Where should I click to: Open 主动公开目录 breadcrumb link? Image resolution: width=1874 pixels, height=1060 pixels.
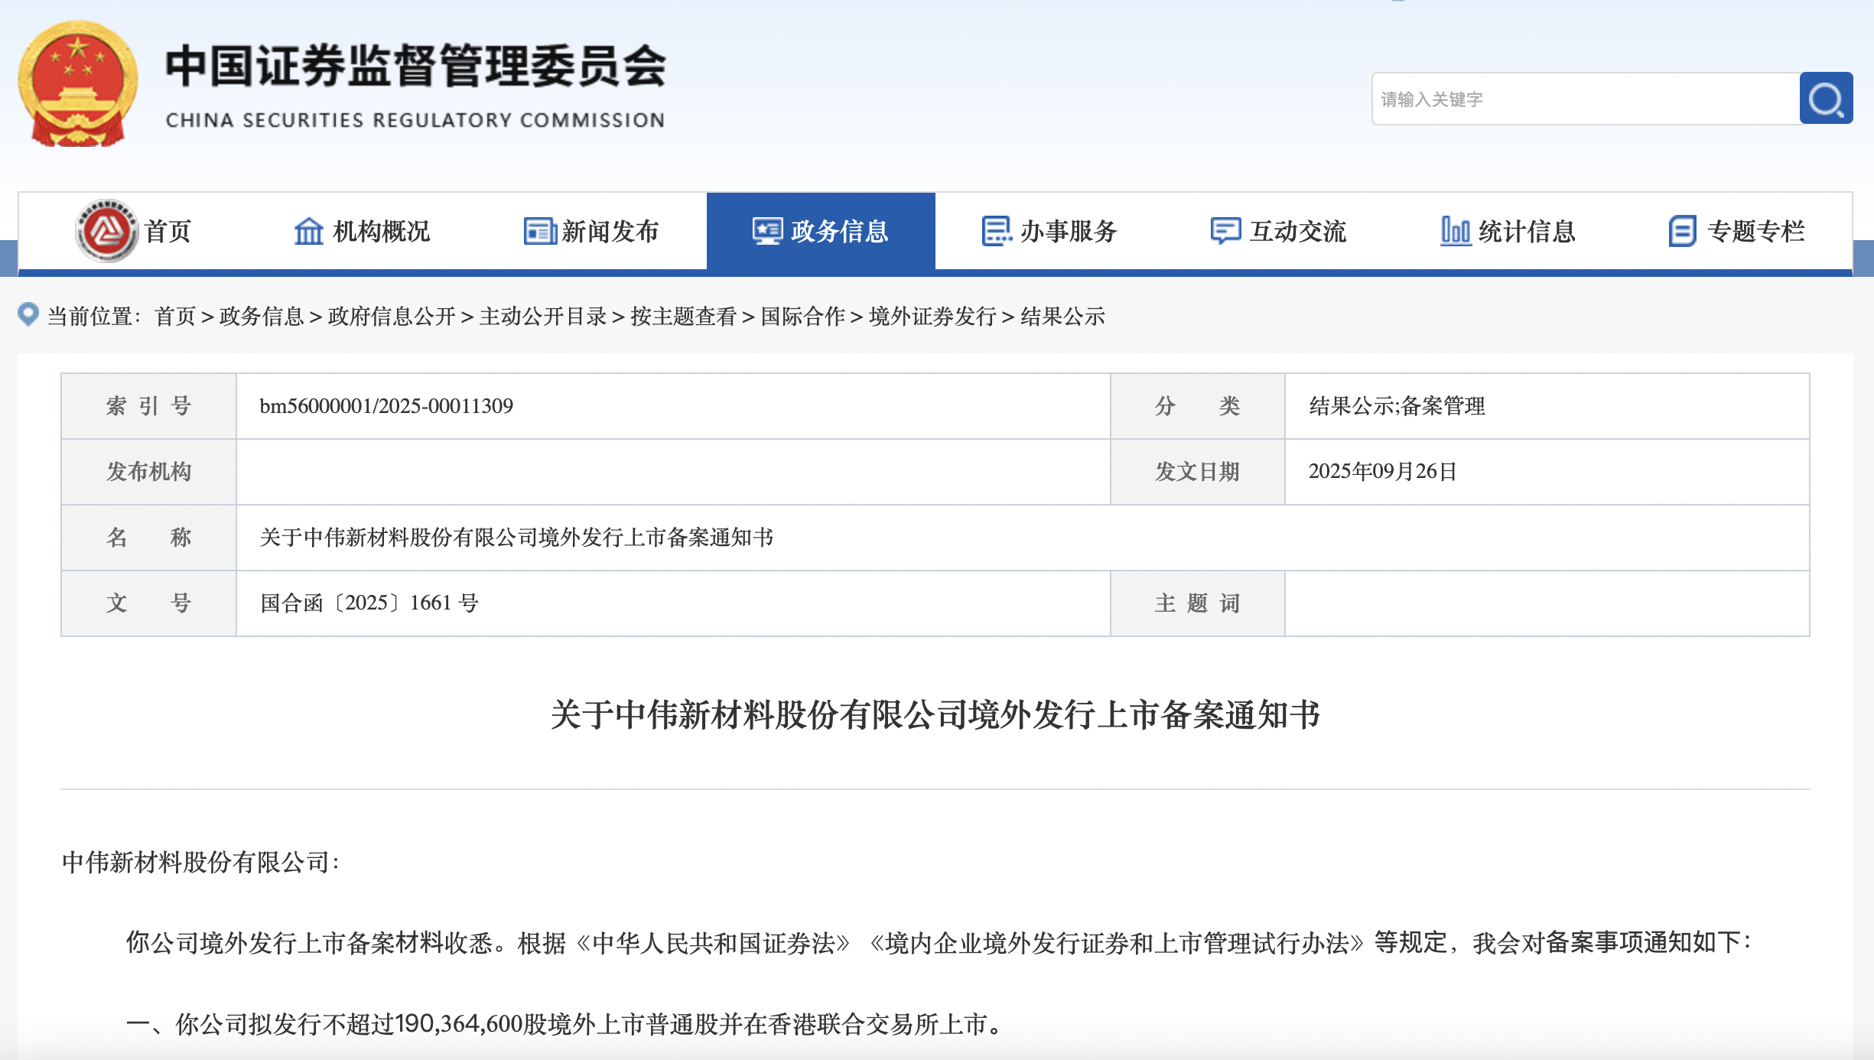coord(542,316)
